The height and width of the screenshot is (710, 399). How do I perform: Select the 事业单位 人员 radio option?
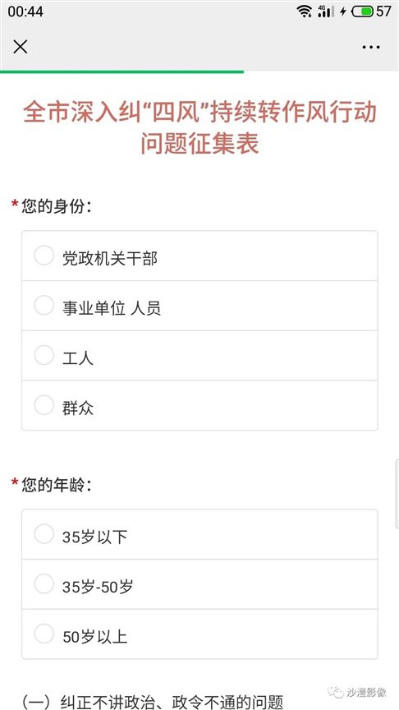click(199, 306)
